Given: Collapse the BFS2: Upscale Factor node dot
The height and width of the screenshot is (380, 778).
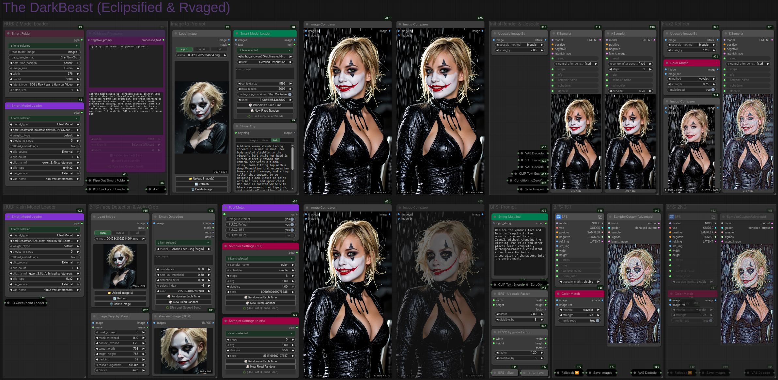Looking at the screenshot, I should (494, 332).
